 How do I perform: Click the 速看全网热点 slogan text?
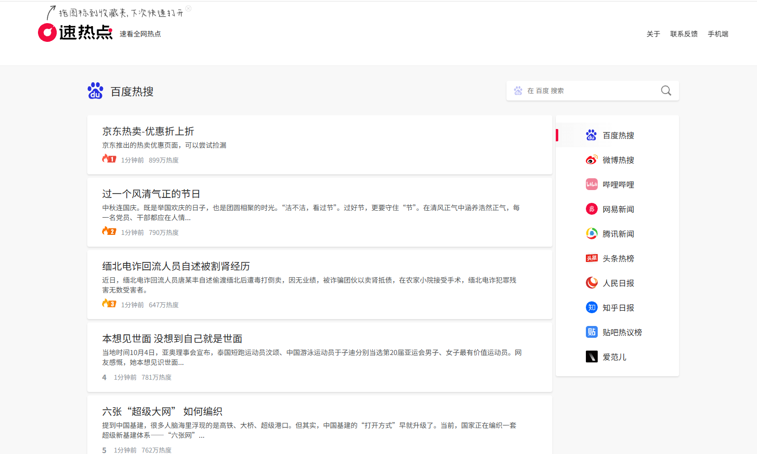point(140,34)
